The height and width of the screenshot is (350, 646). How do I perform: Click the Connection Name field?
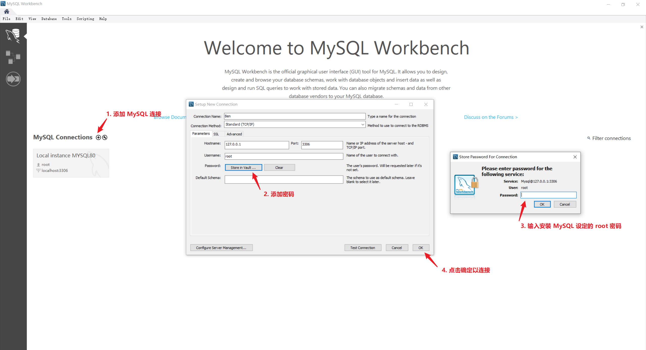point(294,116)
